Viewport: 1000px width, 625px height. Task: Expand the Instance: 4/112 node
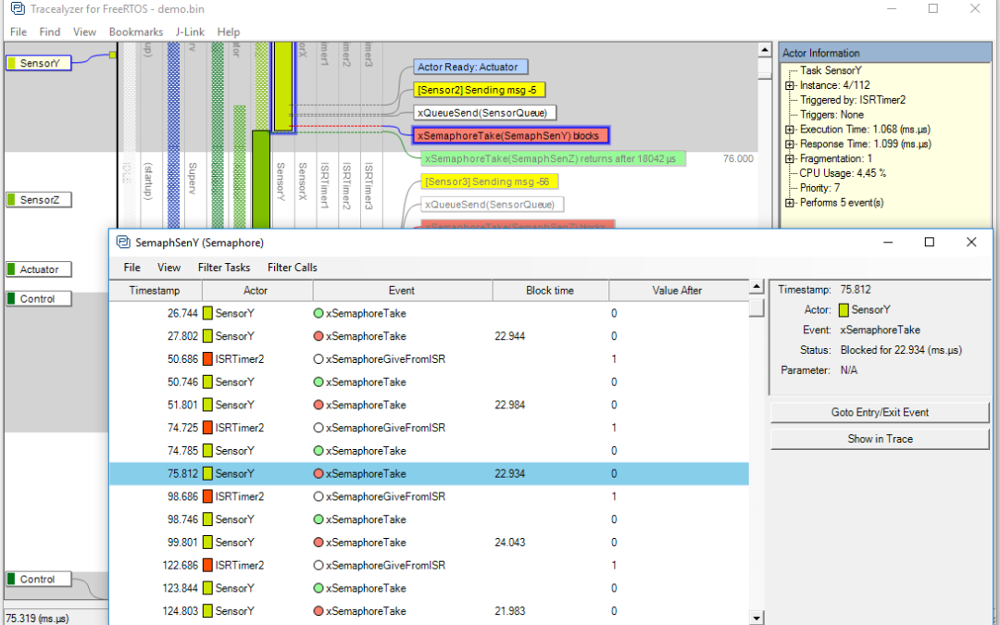(790, 85)
